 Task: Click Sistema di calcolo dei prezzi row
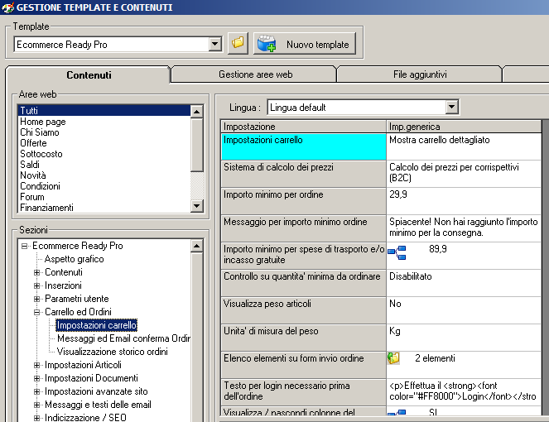click(304, 174)
